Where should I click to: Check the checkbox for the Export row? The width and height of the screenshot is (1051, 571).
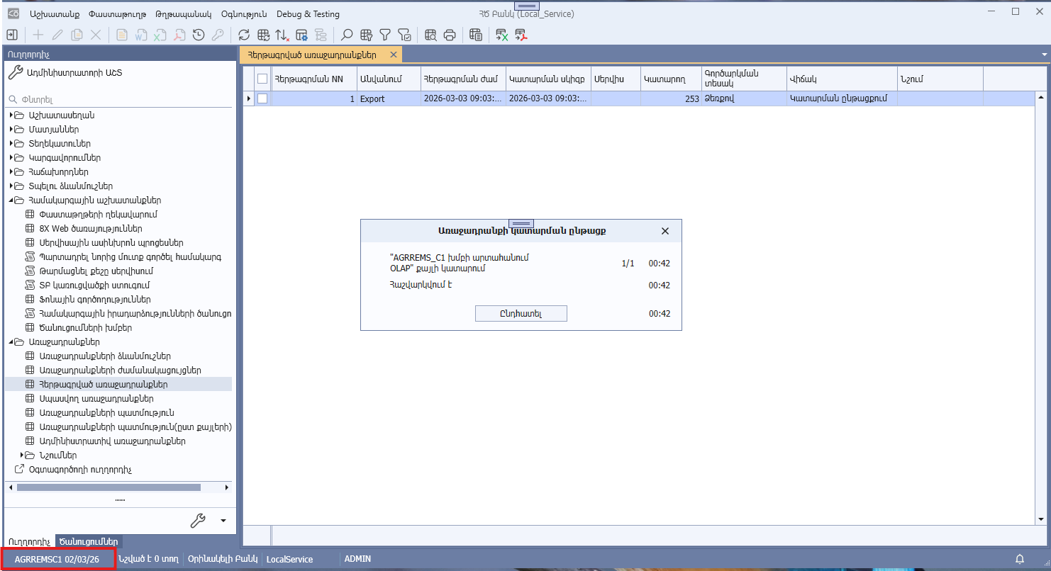(262, 99)
